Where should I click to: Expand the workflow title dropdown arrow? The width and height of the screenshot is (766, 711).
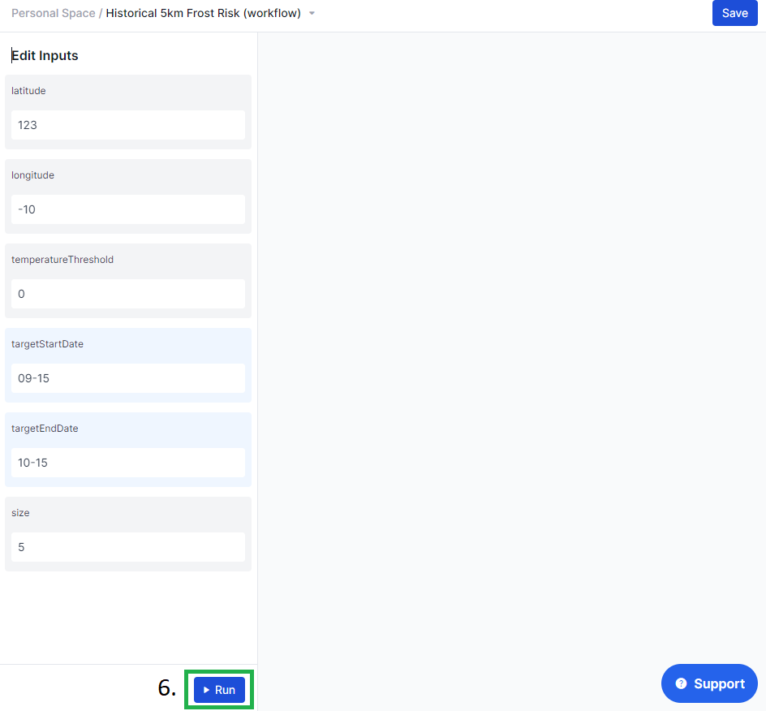click(x=312, y=13)
